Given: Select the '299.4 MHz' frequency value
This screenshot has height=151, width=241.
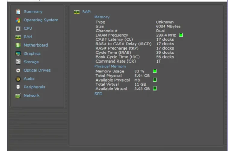Looking at the screenshot, I should pos(166,35).
